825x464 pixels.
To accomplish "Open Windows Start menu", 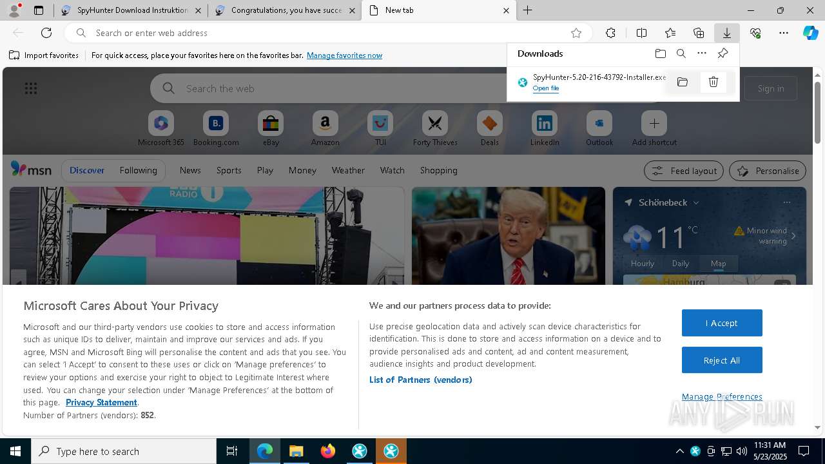I will click(15, 451).
